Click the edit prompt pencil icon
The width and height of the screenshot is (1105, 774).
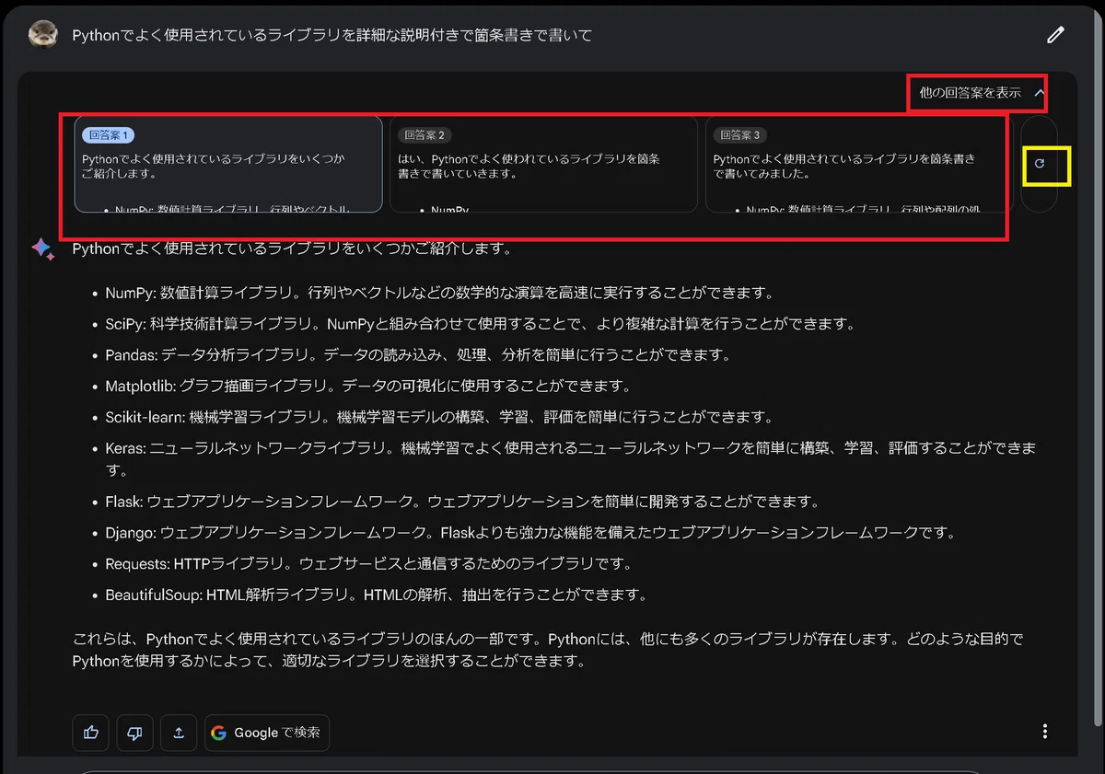click(1055, 35)
